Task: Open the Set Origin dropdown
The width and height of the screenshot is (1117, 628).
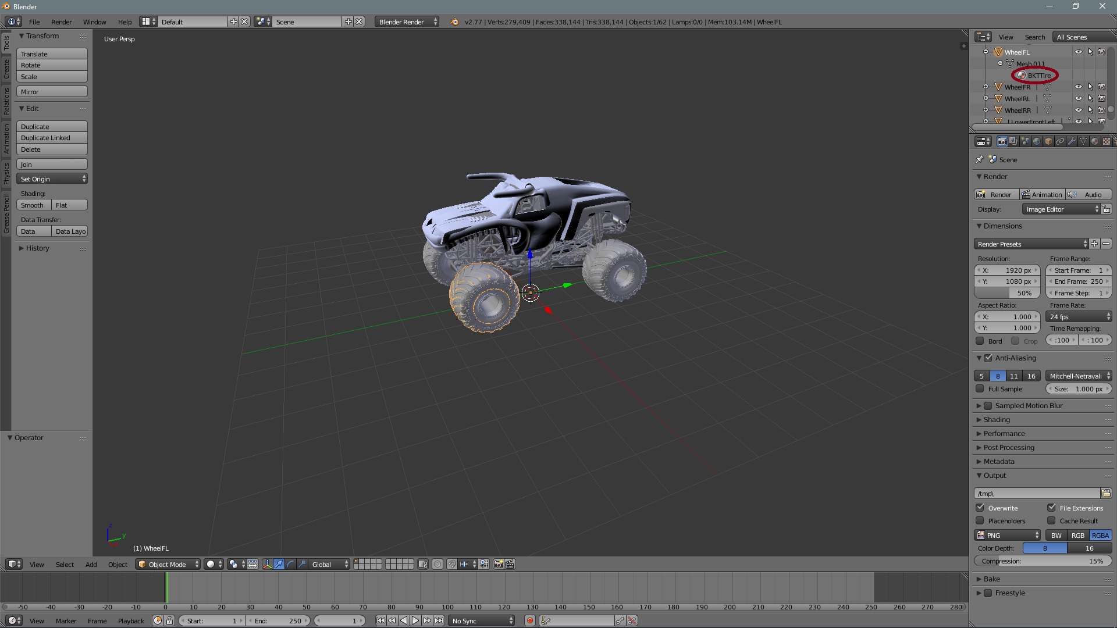Action: tap(52, 179)
